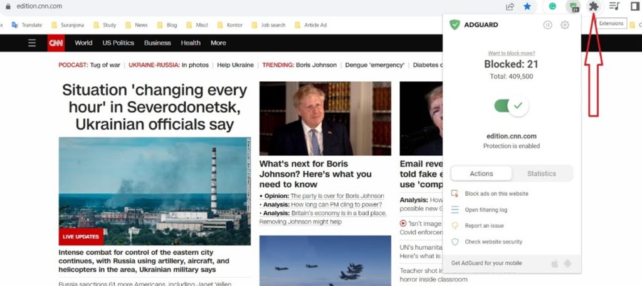Click the site lock icon
This screenshot has width=642, height=286.
click(x=8, y=6)
